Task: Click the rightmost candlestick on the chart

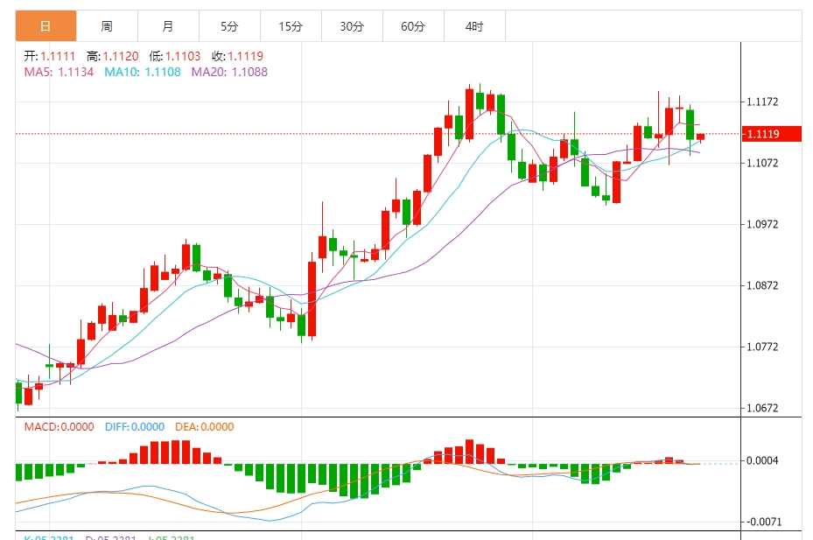Action: coord(700,137)
